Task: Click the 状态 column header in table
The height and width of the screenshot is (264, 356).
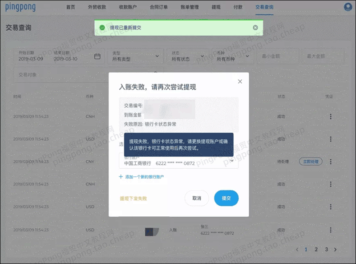Action: pyautogui.click(x=281, y=97)
